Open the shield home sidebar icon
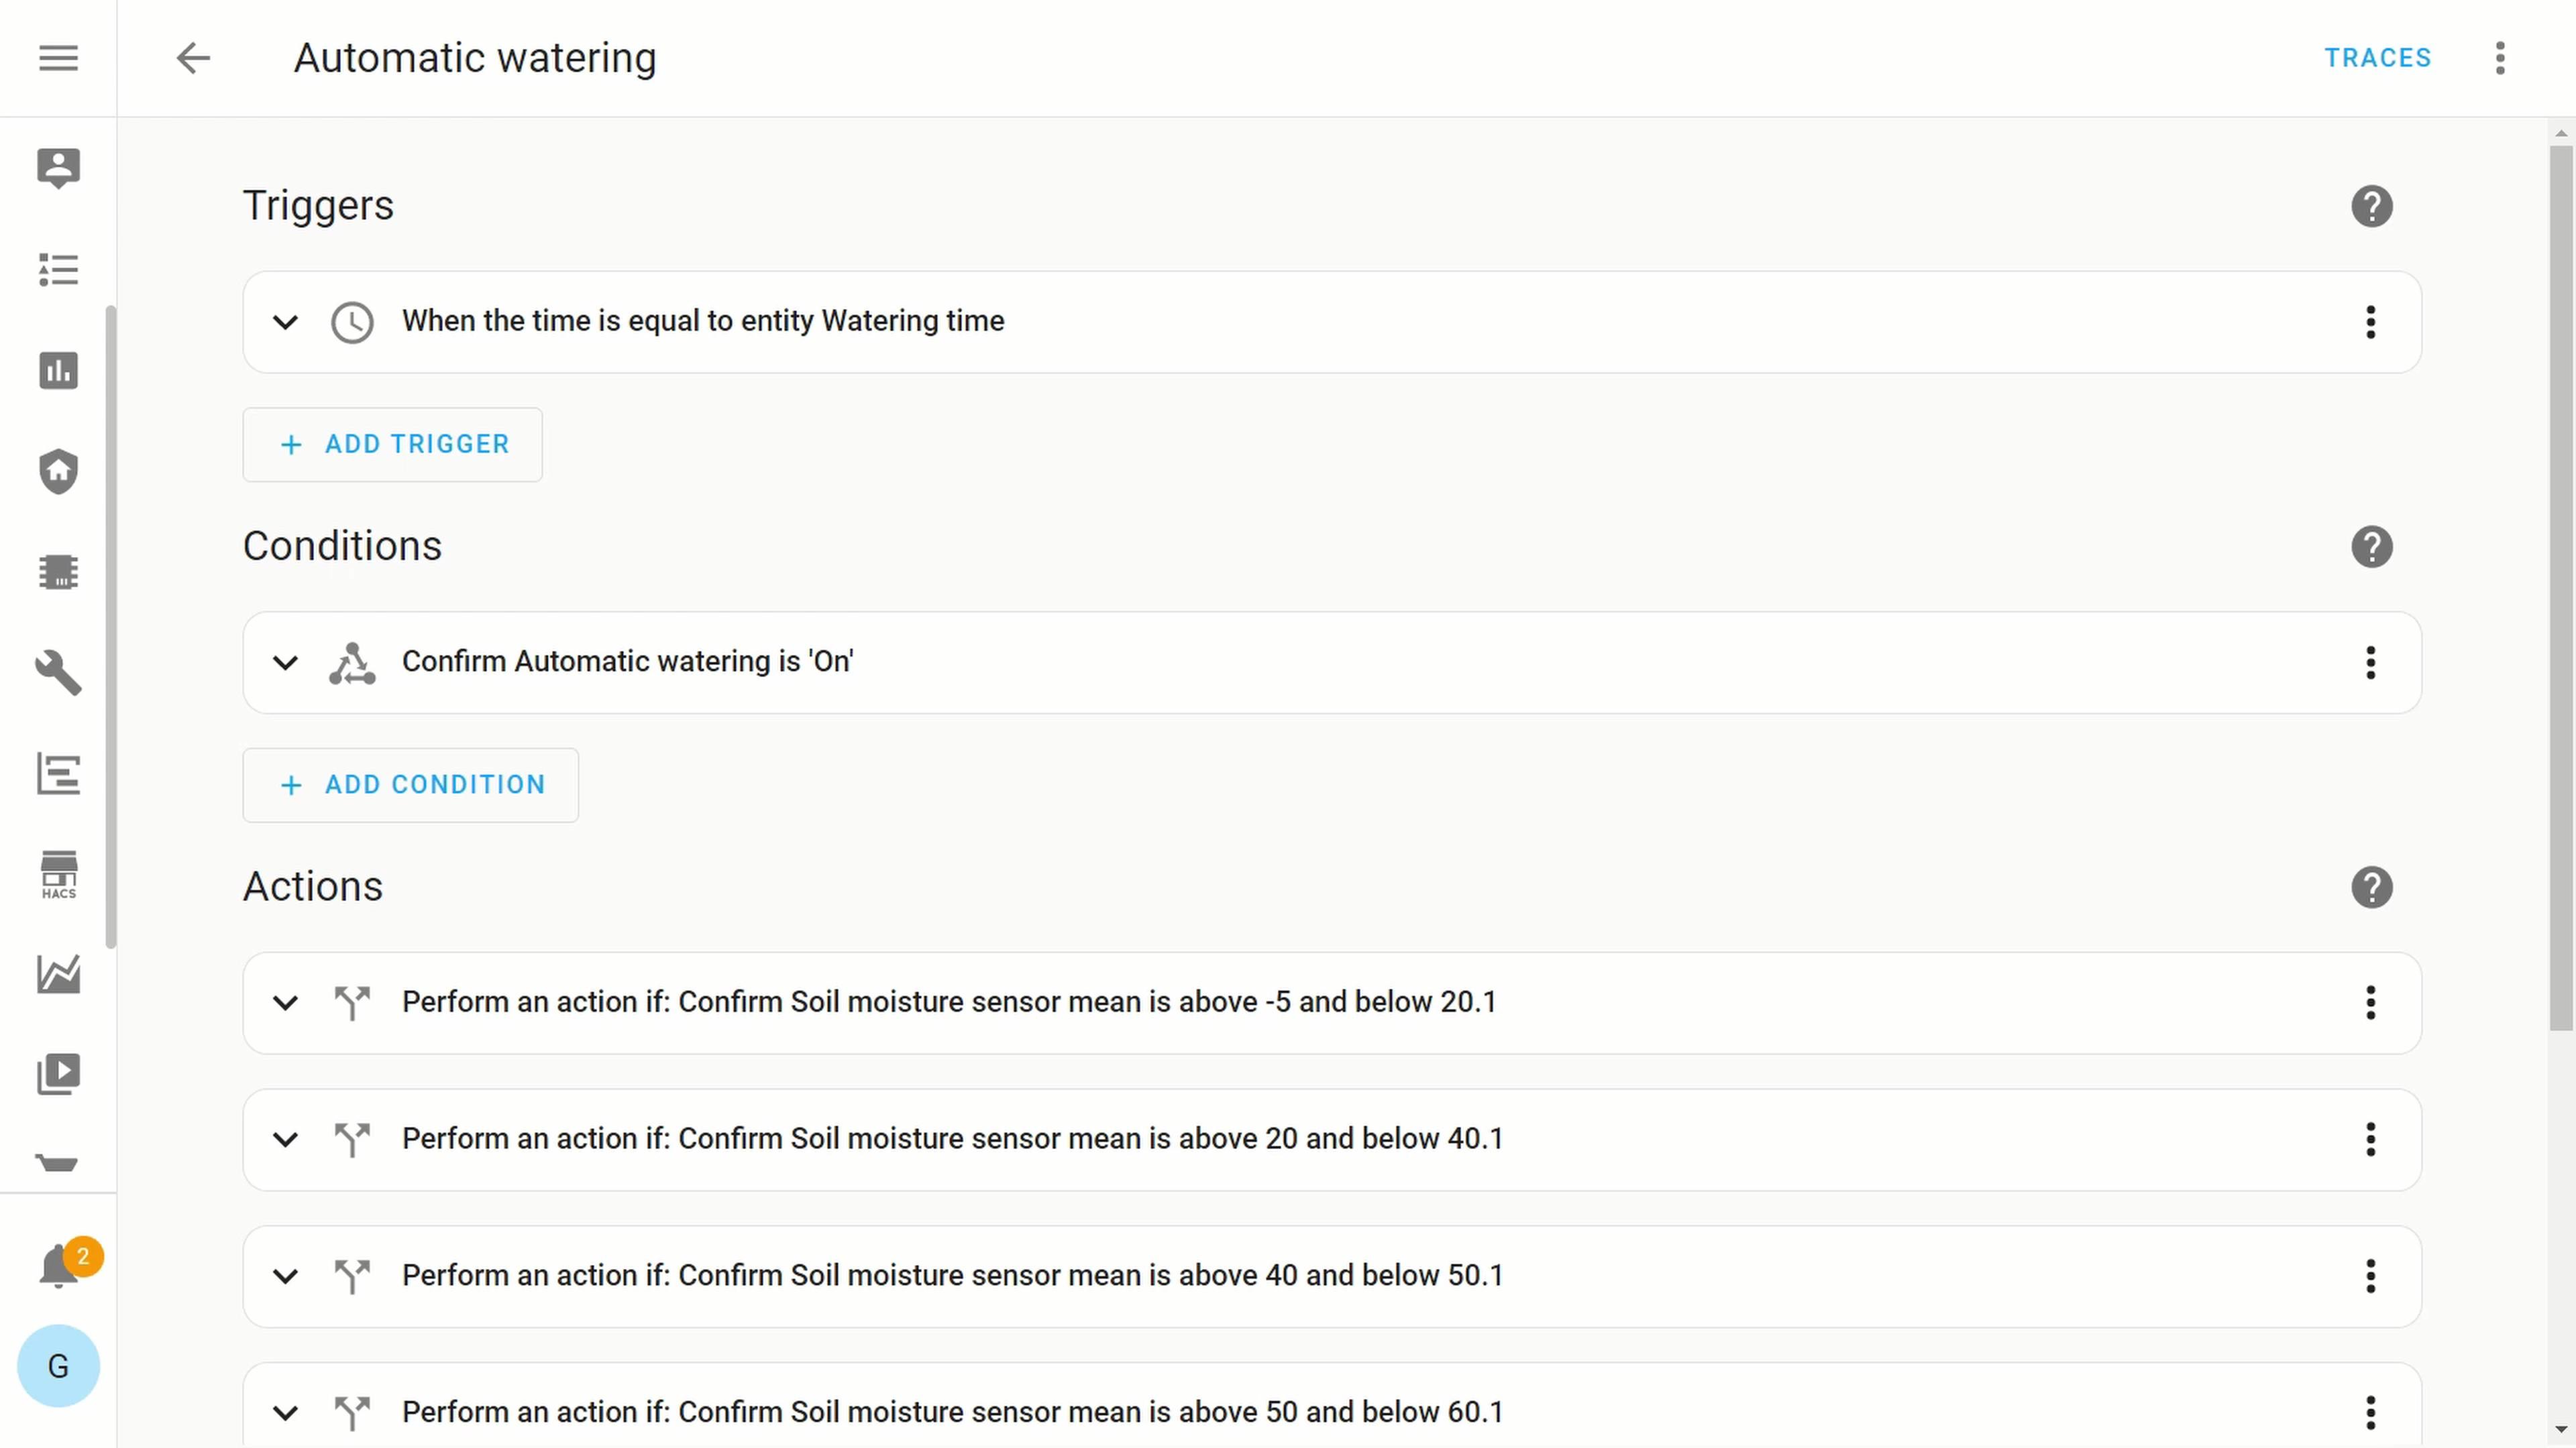 tap(58, 471)
